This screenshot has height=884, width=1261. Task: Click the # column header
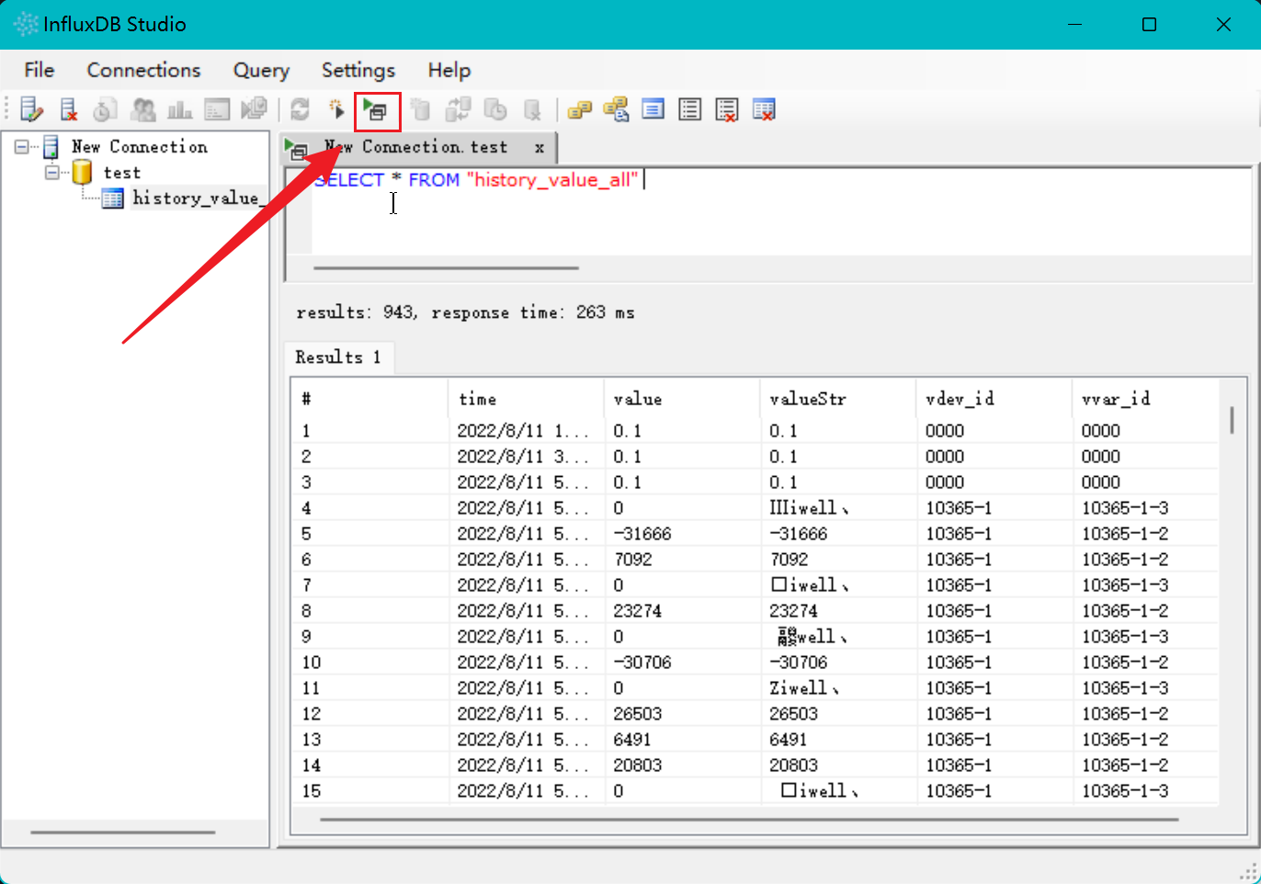(370, 398)
